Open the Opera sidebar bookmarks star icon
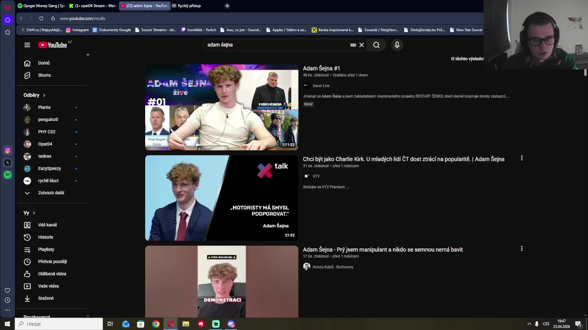 (x=7, y=32)
